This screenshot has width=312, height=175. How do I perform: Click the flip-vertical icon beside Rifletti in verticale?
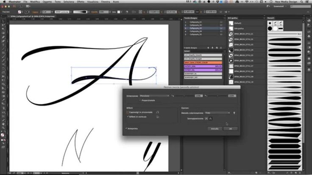pos(158,117)
